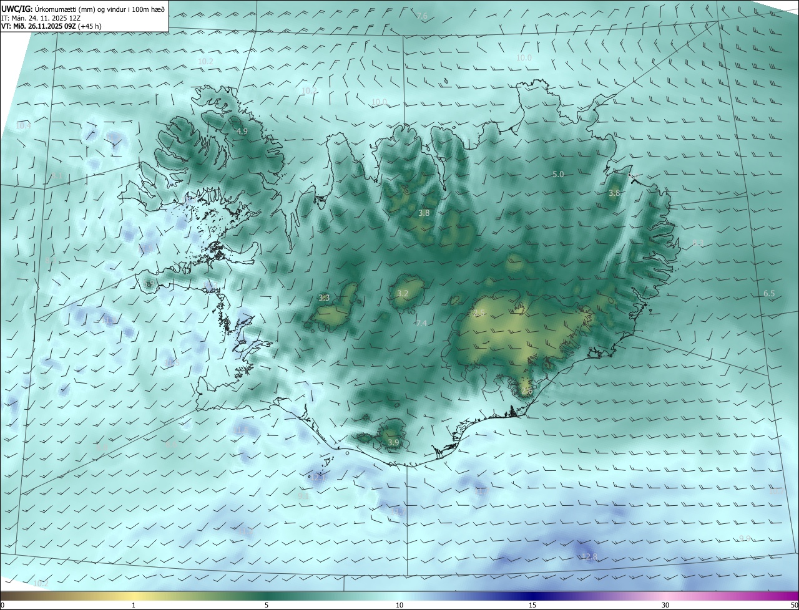Click the 10 tick on the color scale

click(x=399, y=605)
